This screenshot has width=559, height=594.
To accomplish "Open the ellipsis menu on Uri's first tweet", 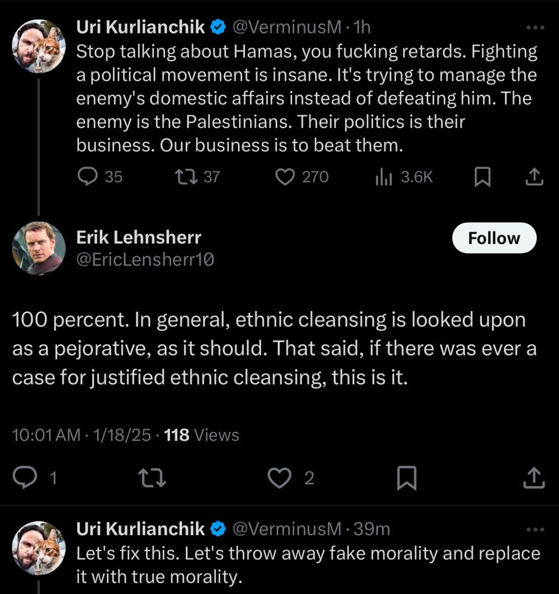I will pyautogui.click(x=535, y=27).
